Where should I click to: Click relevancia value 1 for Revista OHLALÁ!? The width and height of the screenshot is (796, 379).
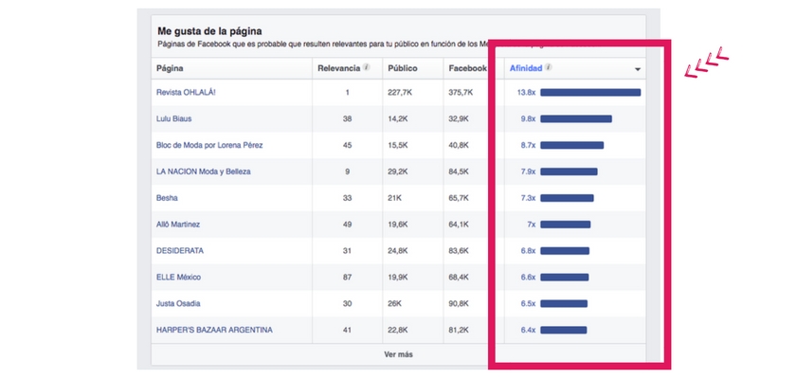(347, 92)
